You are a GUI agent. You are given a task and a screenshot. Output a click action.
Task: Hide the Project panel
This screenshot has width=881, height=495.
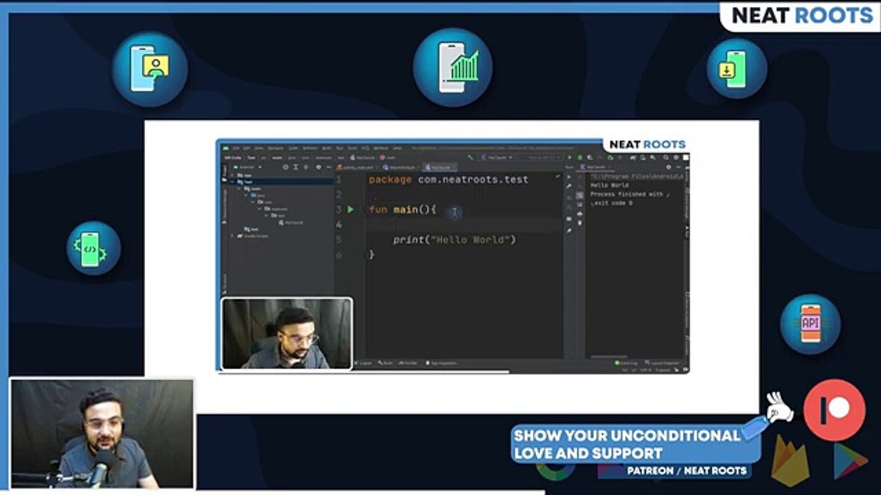pyautogui.click(x=328, y=167)
